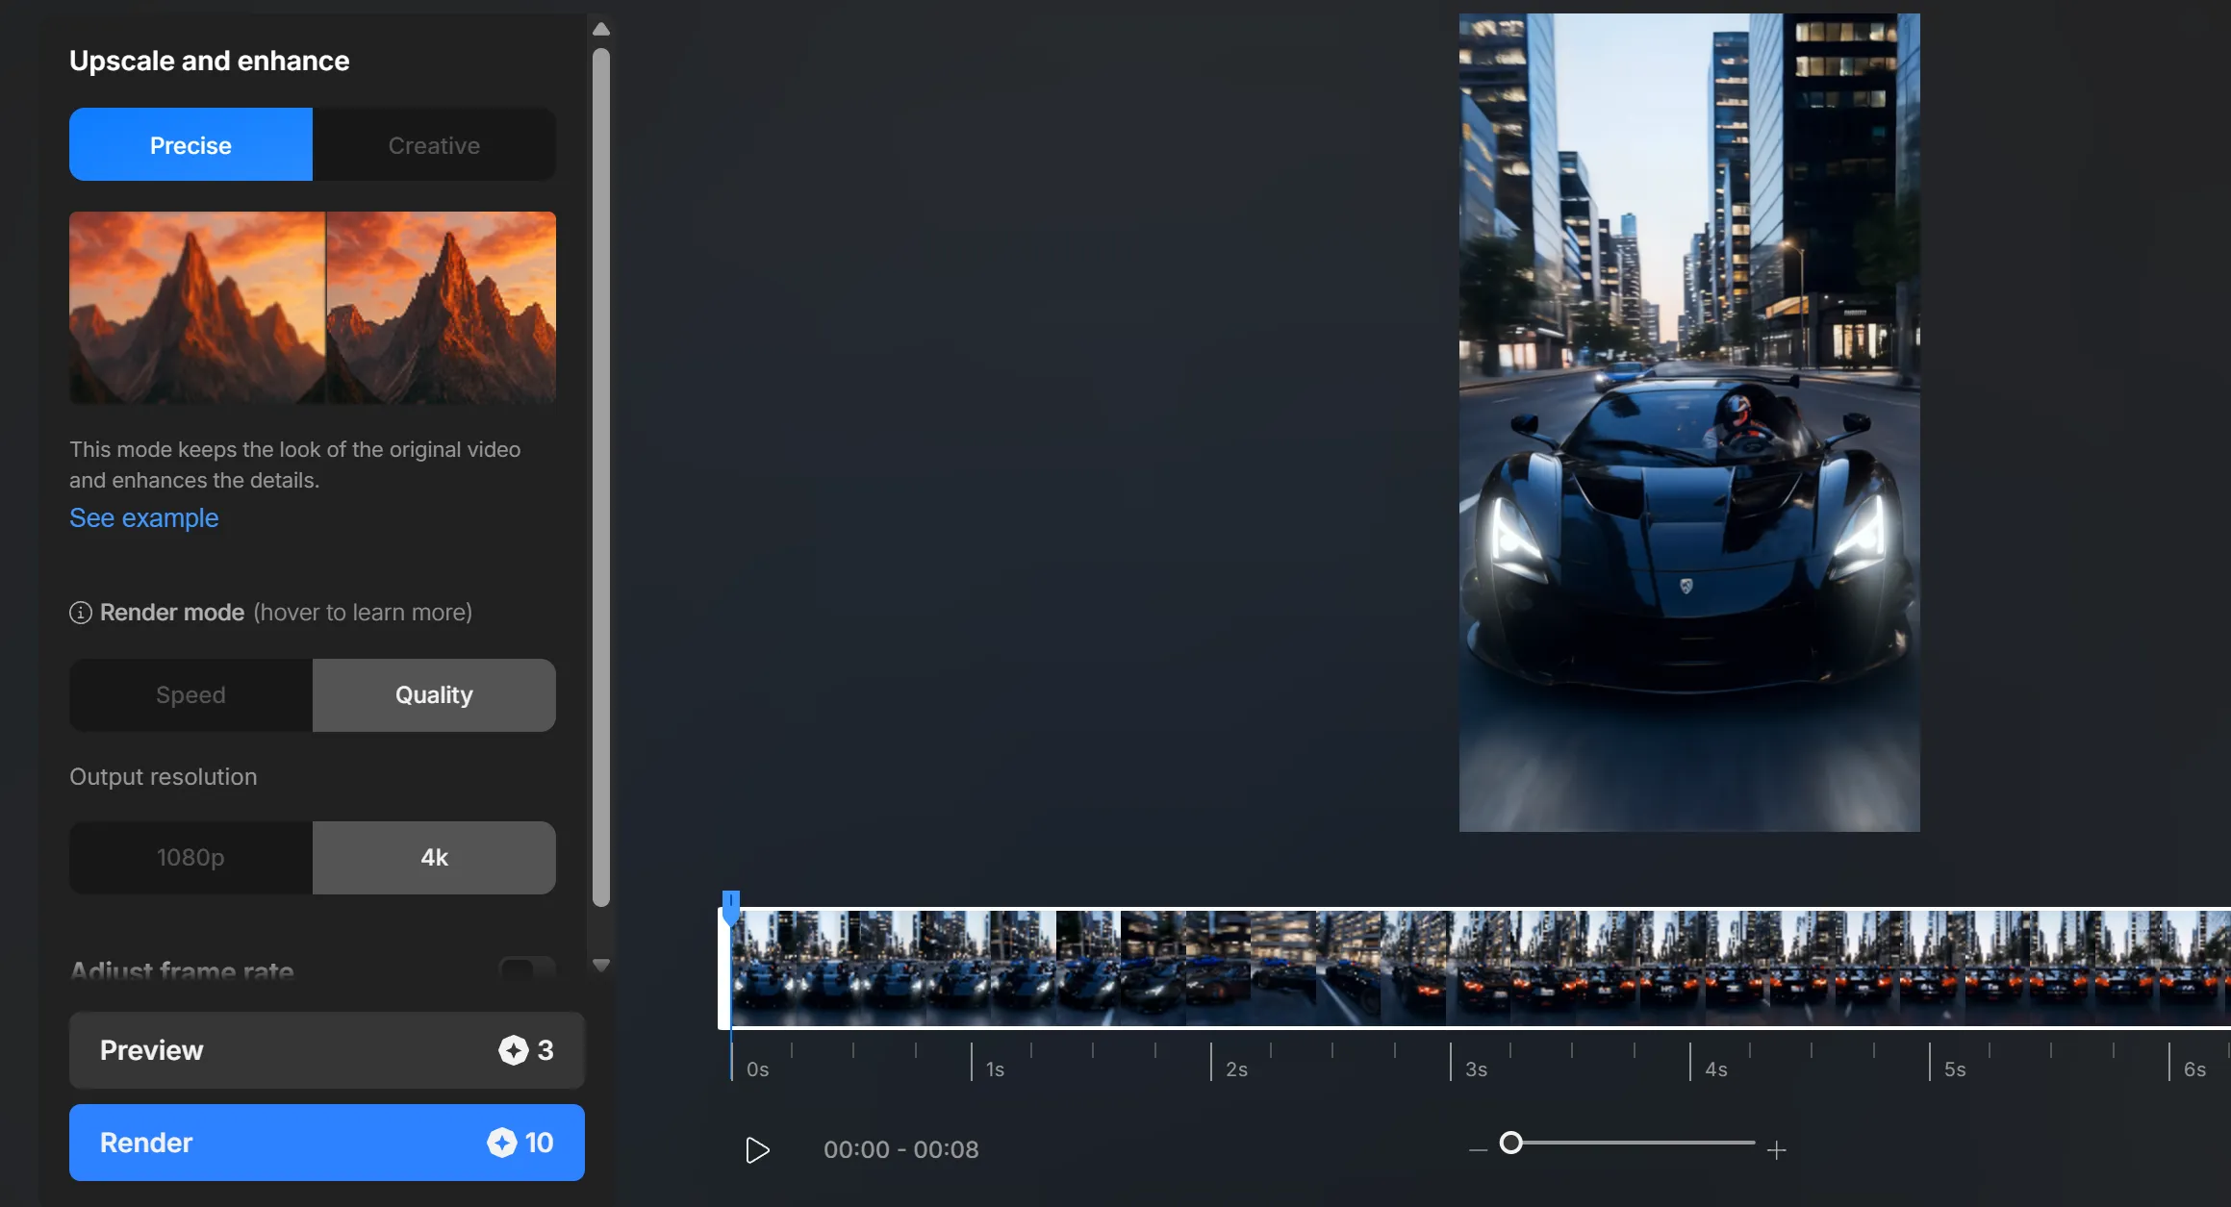
Task: Select Quality render mode
Action: click(434, 695)
